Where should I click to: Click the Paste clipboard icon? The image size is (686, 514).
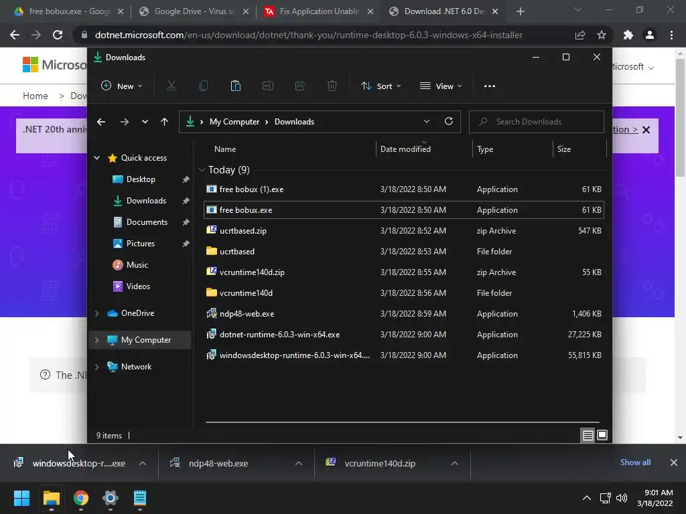(x=235, y=86)
